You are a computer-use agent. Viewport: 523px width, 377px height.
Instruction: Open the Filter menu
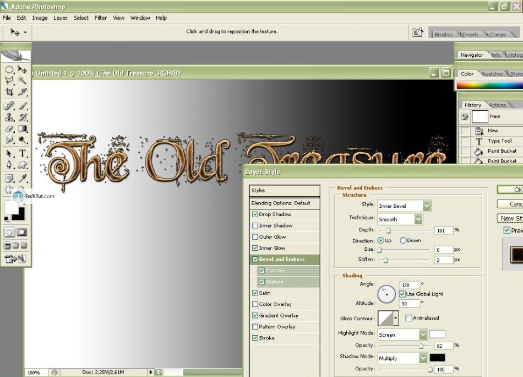(100, 18)
